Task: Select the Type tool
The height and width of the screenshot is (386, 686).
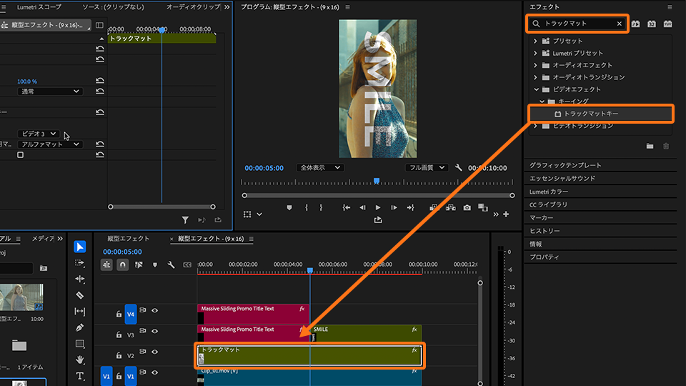Action: click(x=79, y=376)
